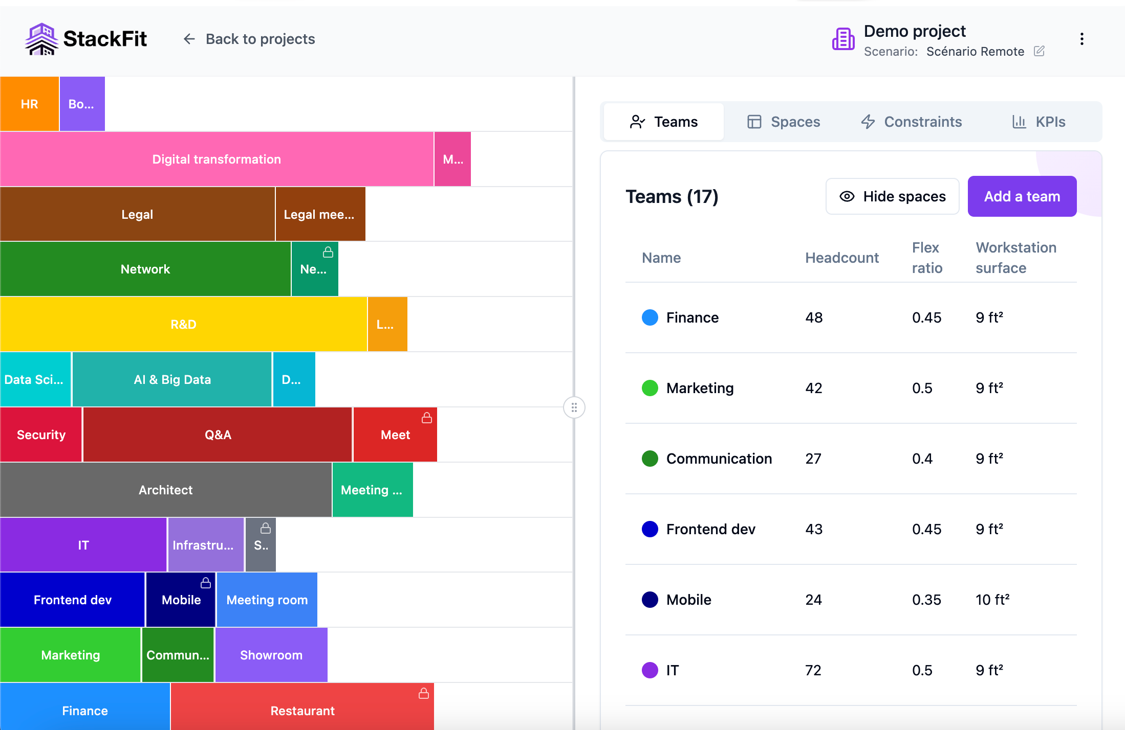Screen dimensions: 1125x730
Task: Click the Add a team button
Action: (1022, 196)
